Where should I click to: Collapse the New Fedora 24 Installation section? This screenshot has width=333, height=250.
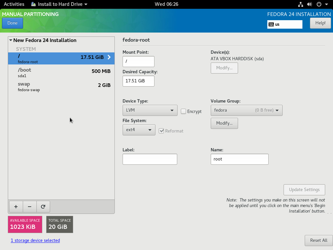(x=11, y=40)
